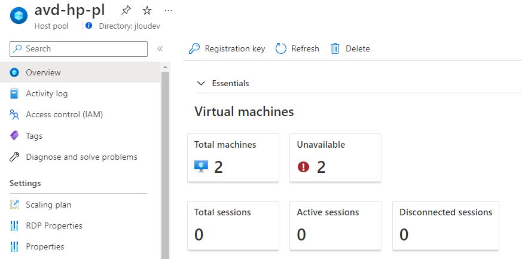This screenshot has width=522, height=259.
Task: Click the Refresh circular arrow icon
Action: [280, 48]
